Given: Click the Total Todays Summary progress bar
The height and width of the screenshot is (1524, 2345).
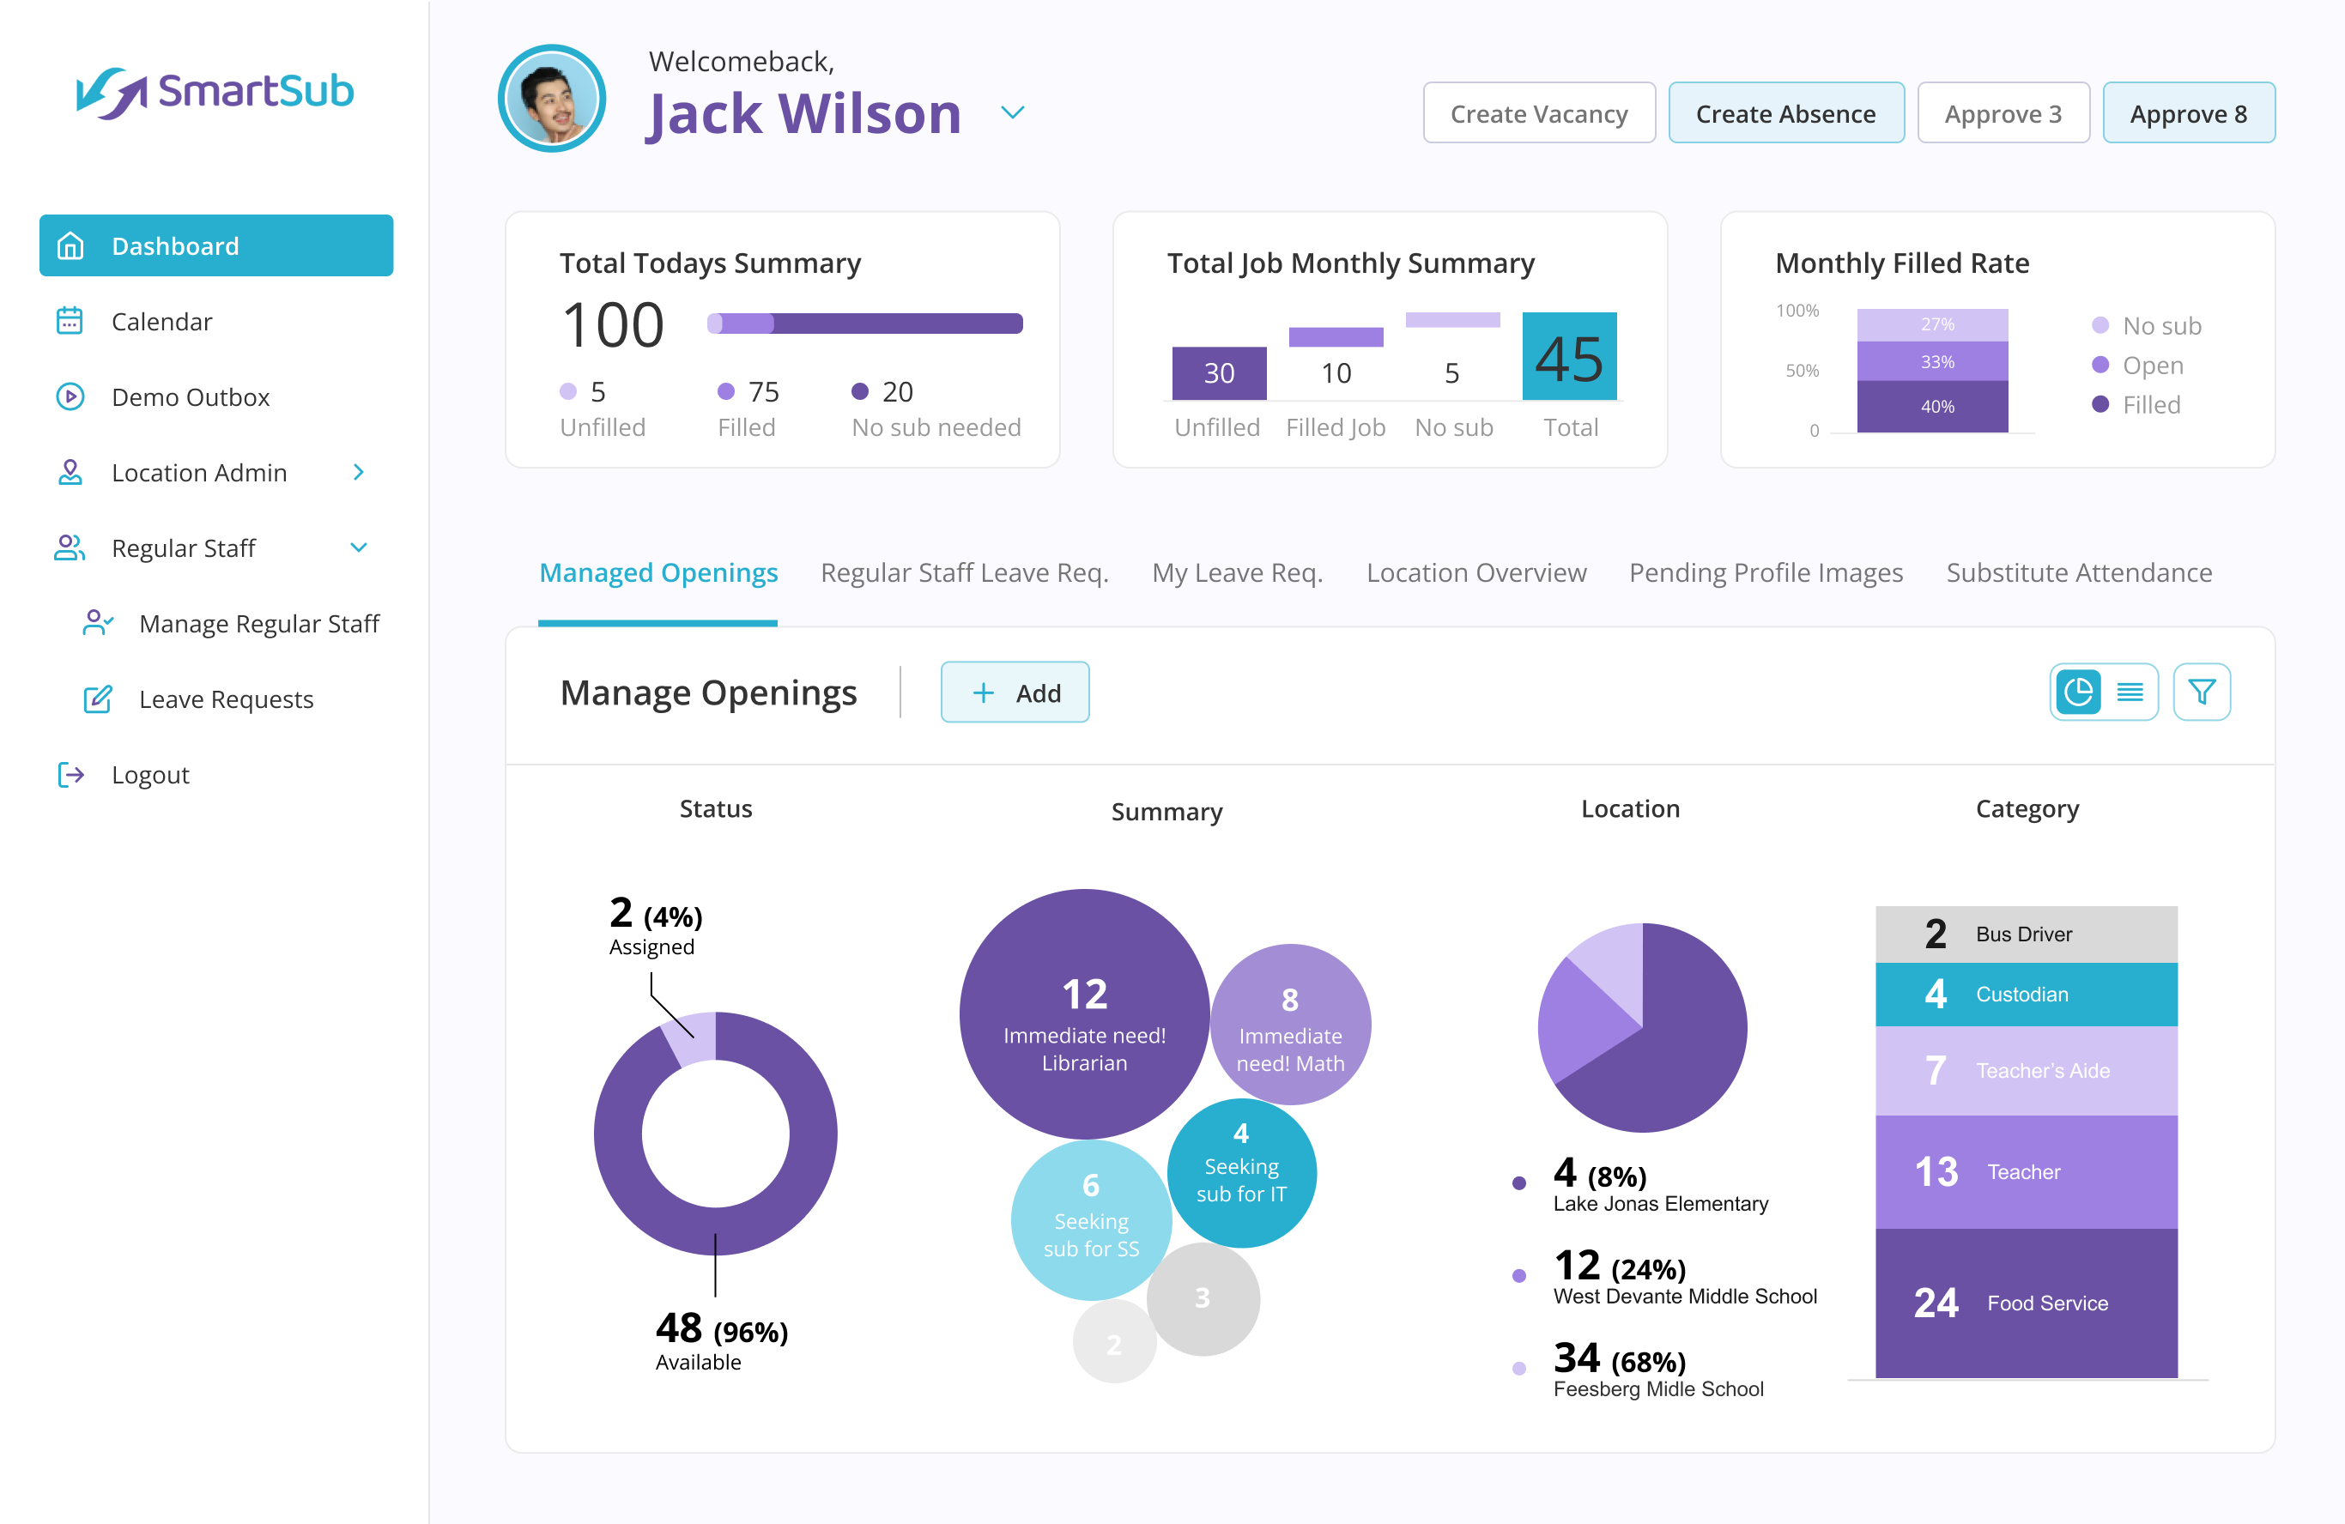Looking at the screenshot, I should pos(864,324).
